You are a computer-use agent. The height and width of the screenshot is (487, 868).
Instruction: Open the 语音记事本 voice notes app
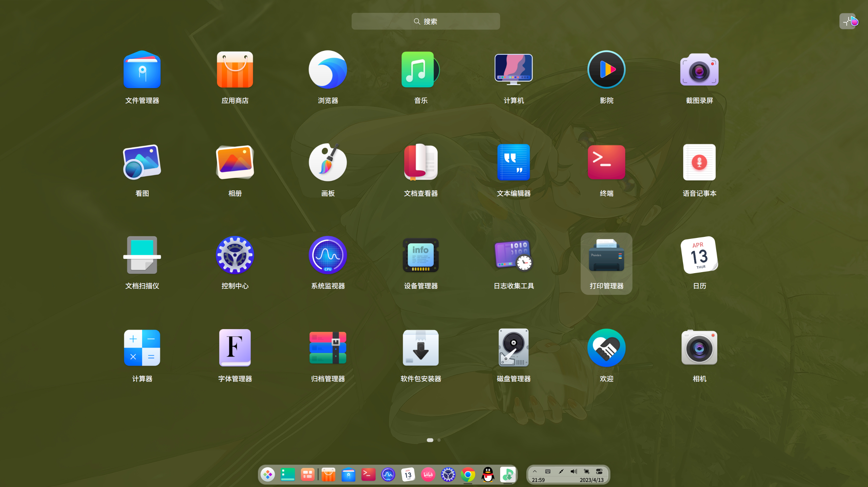[699, 162]
